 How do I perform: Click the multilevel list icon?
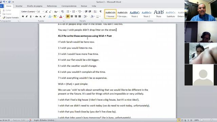(79, 12)
